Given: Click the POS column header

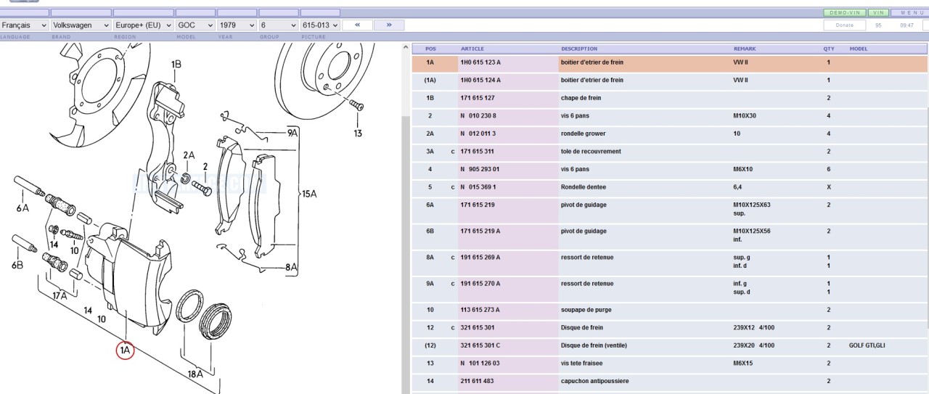Looking at the screenshot, I should 430,49.
